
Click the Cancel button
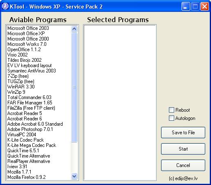point(183,165)
